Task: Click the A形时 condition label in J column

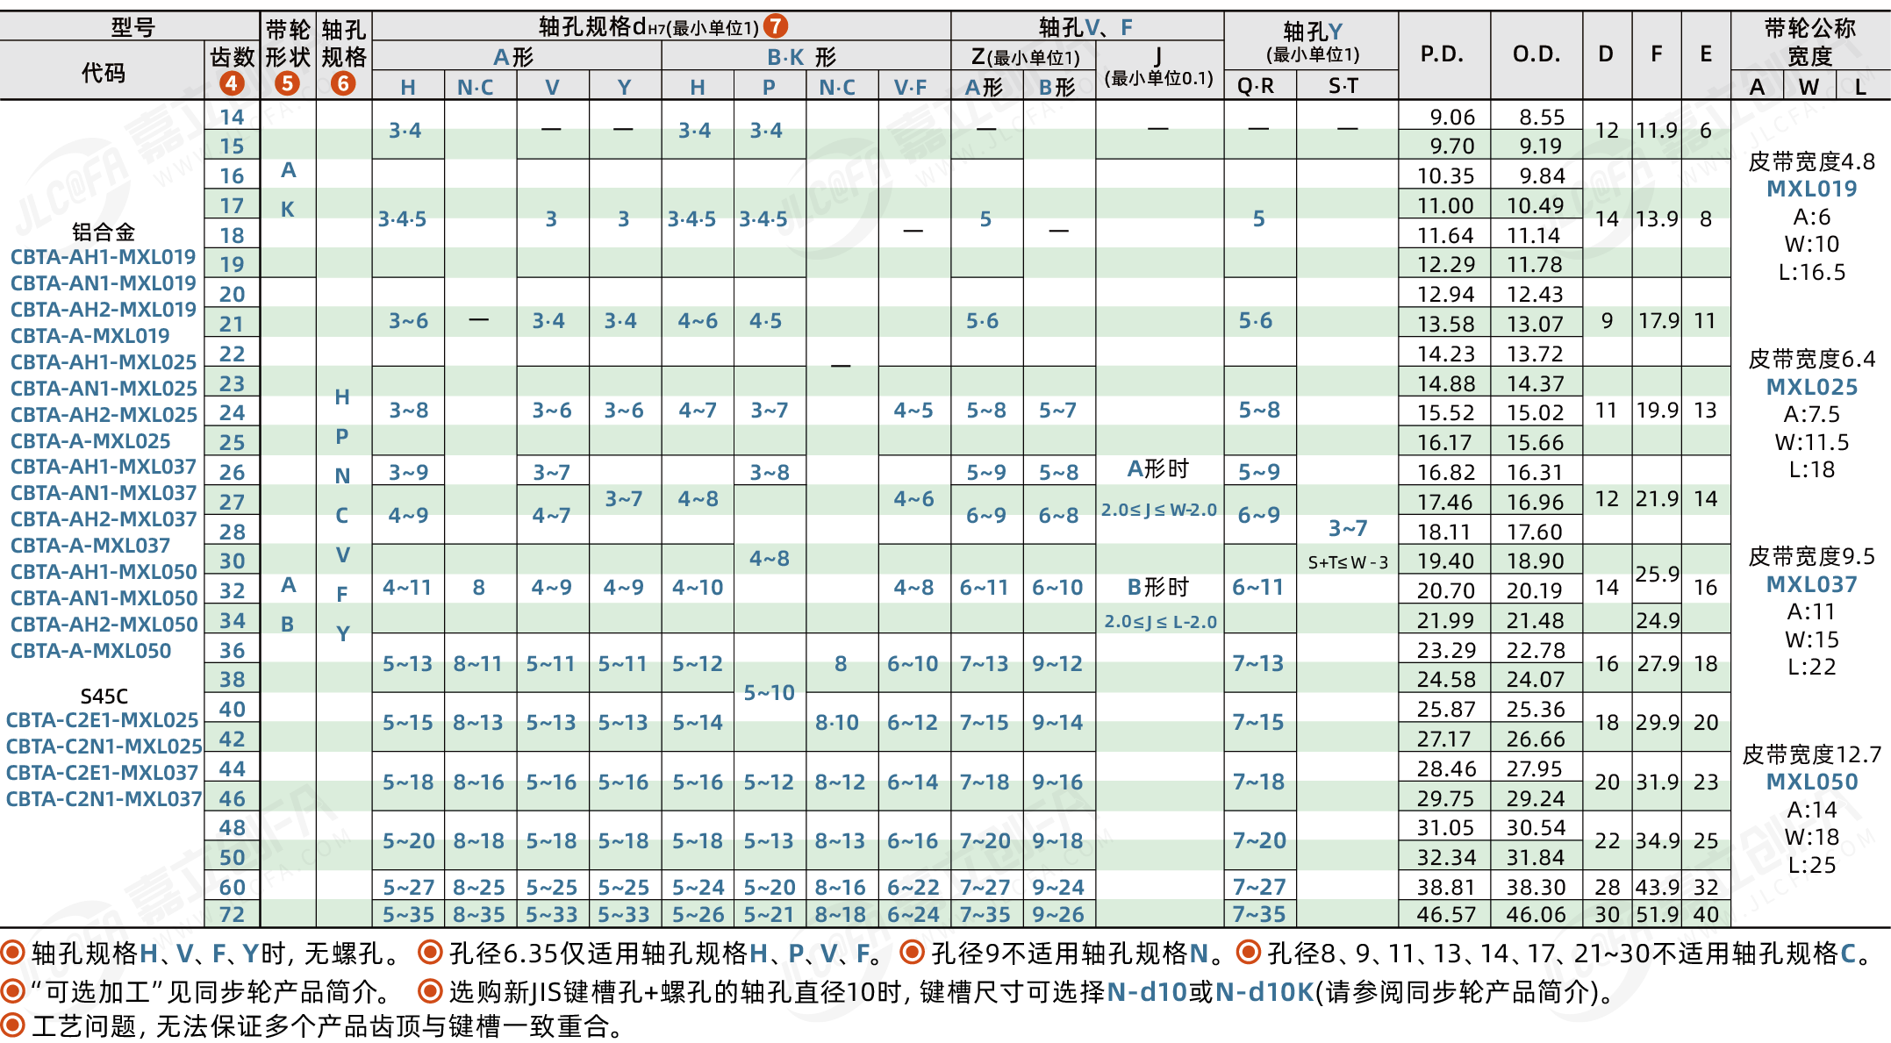Action: point(1158,469)
